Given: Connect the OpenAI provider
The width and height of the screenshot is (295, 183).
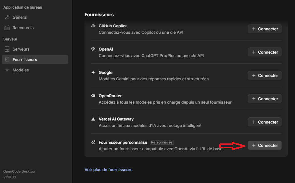Looking at the screenshot, I should [x=265, y=52].
